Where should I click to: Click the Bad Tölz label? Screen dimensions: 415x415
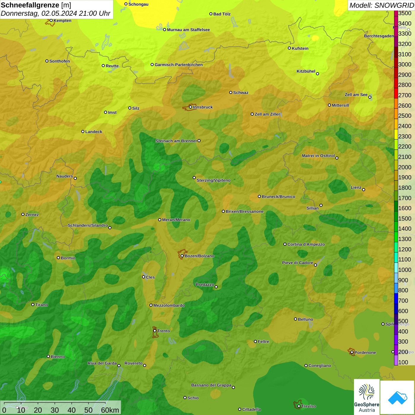tap(222, 14)
